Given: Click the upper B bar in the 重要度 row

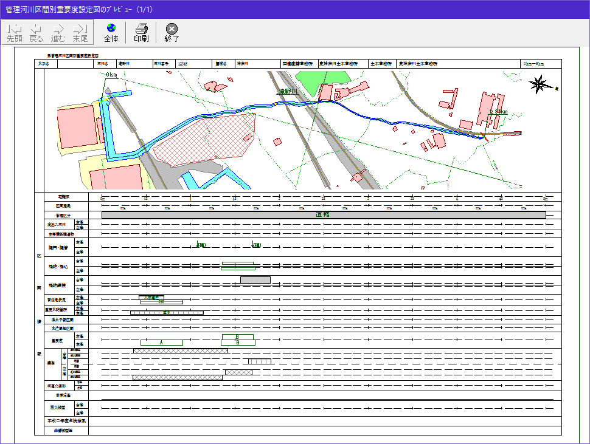Looking at the screenshot, I should tap(238, 336).
